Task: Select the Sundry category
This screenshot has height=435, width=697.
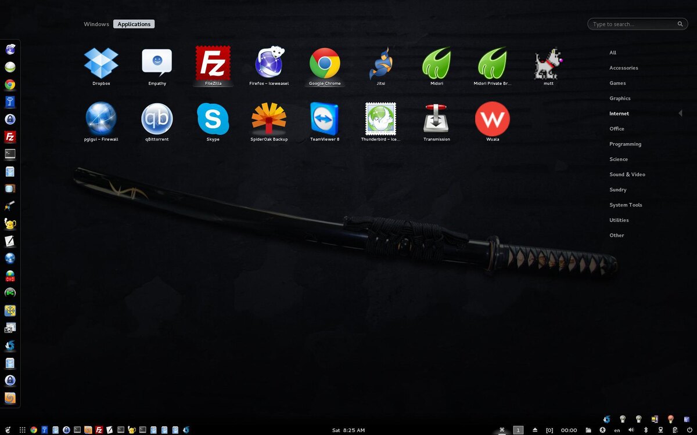Action: (x=618, y=190)
